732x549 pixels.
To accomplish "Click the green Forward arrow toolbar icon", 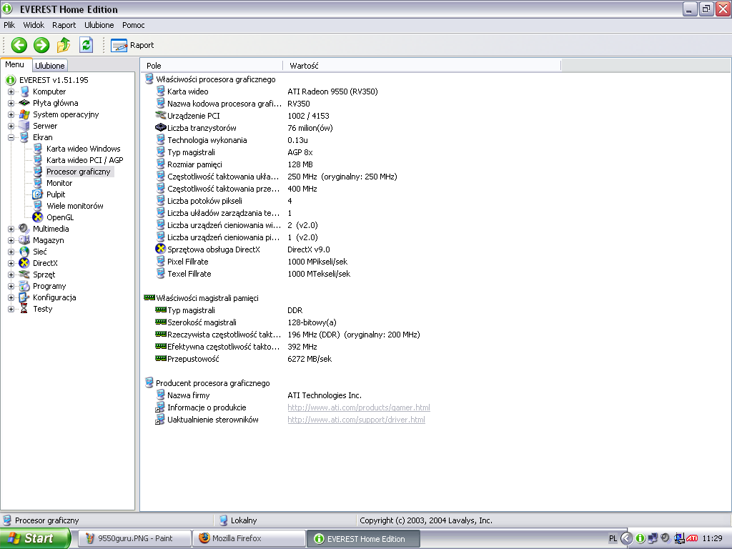I will tap(41, 45).
